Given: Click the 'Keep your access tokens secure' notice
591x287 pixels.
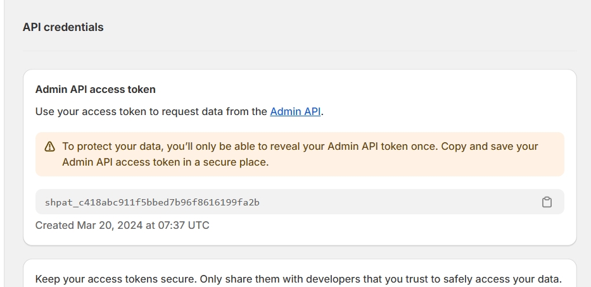Looking at the screenshot, I should [x=298, y=279].
